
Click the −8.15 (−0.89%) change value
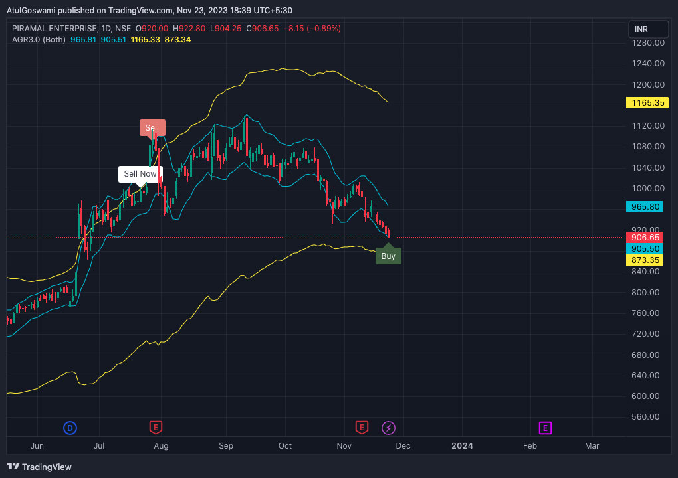pos(312,29)
